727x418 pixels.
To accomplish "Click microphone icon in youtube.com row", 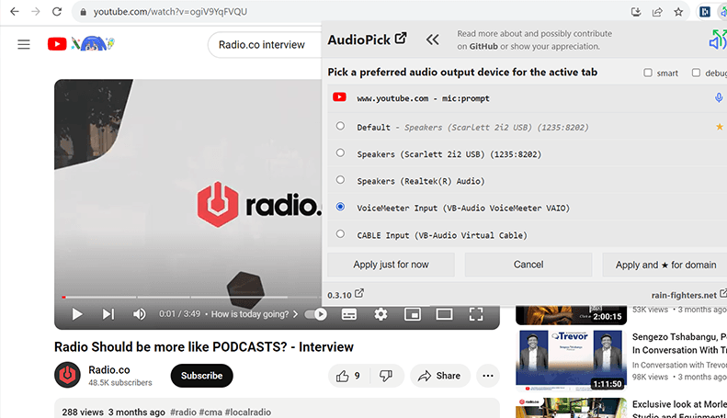I will point(719,98).
